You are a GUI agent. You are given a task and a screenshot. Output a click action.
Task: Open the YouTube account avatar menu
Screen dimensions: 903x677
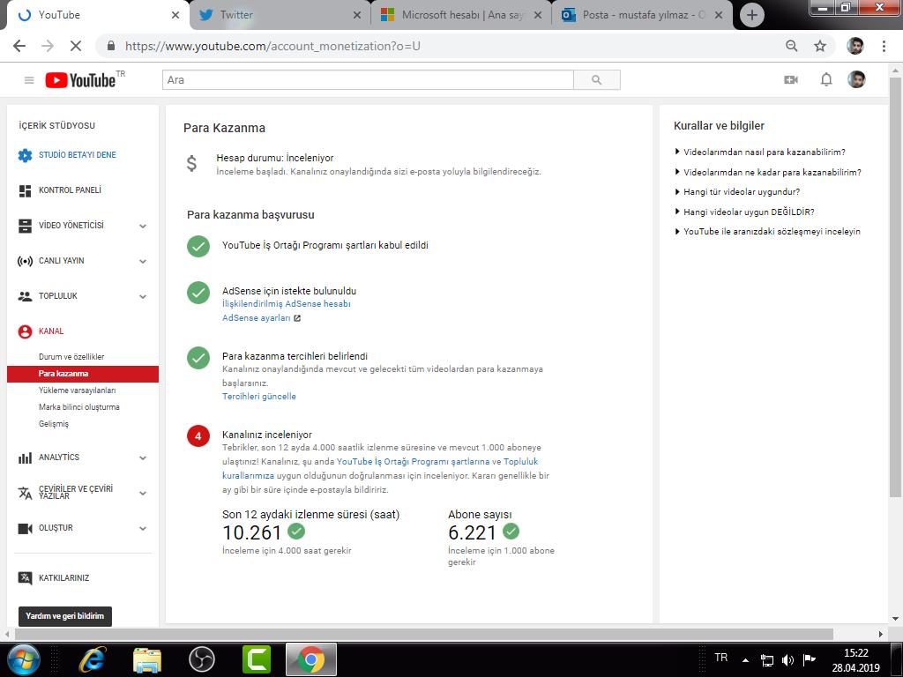(x=856, y=79)
